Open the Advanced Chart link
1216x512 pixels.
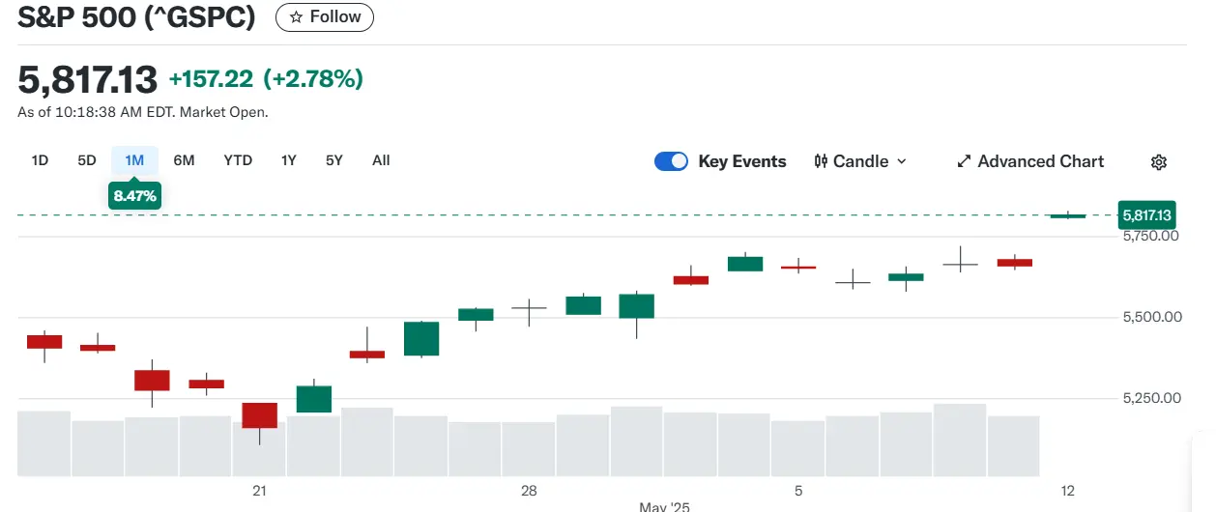pos(1040,162)
